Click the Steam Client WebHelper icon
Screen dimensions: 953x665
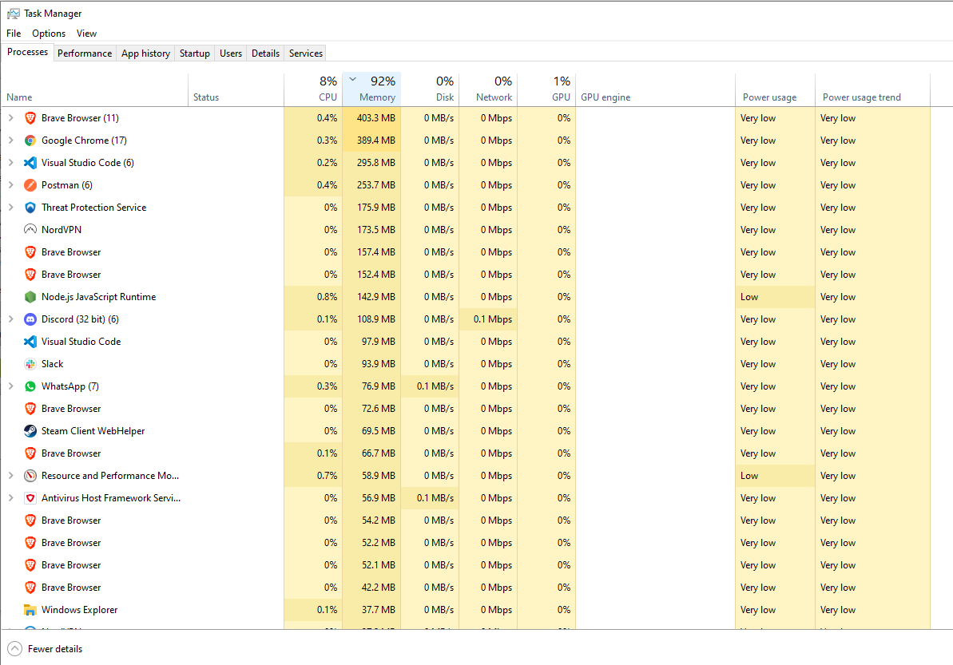(x=30, y=431)
